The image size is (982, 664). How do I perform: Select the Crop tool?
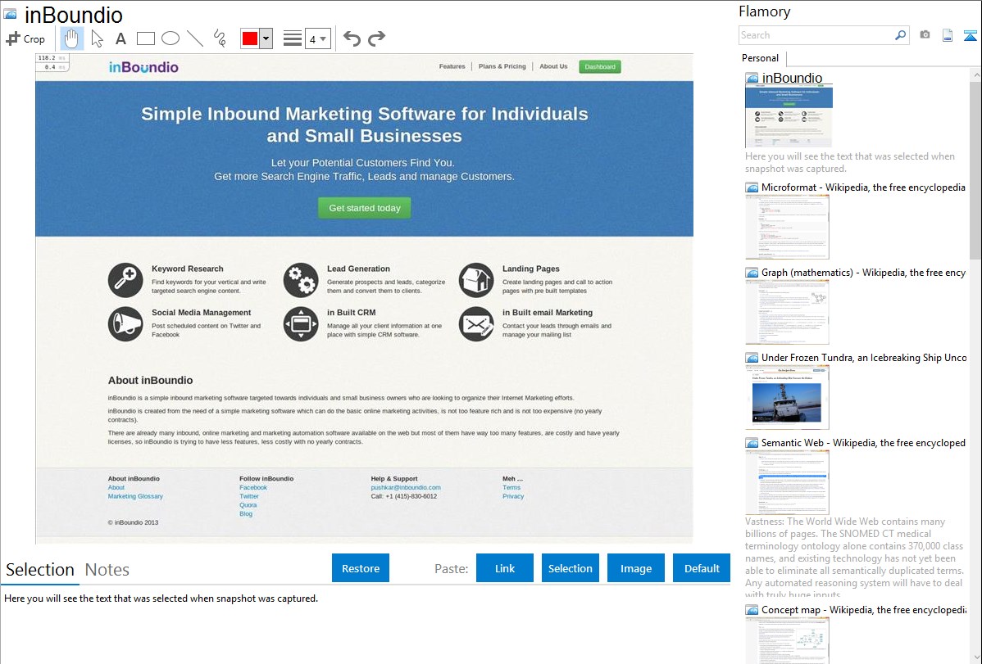25,38
